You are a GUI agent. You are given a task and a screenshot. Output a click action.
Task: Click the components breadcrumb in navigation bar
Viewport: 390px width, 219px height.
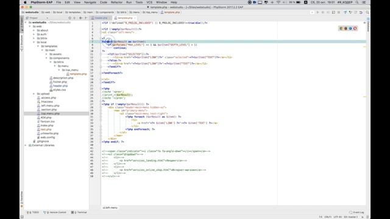pyautogui.click(x=105, y=12)
